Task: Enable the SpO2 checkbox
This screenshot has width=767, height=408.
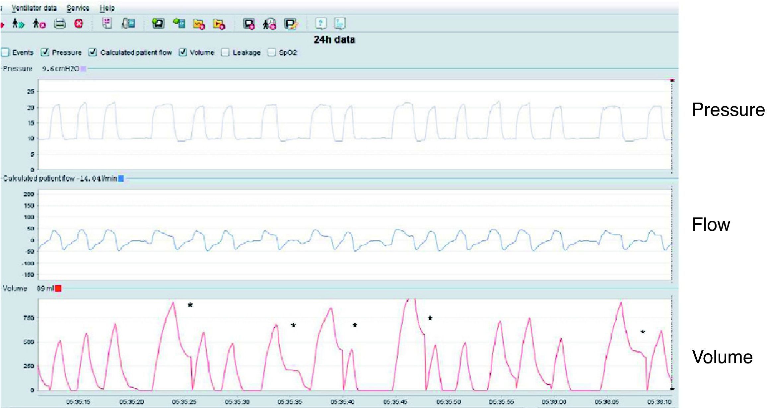Action: [272, 52]
